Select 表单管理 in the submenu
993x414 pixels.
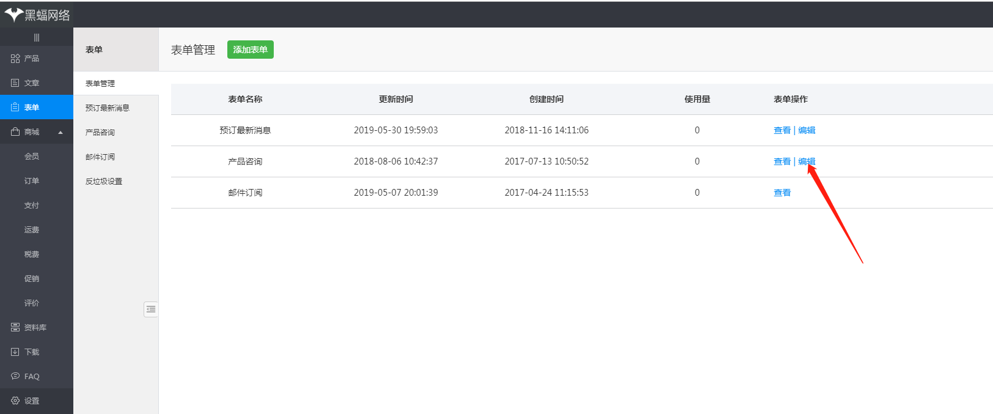pos(100,84)
